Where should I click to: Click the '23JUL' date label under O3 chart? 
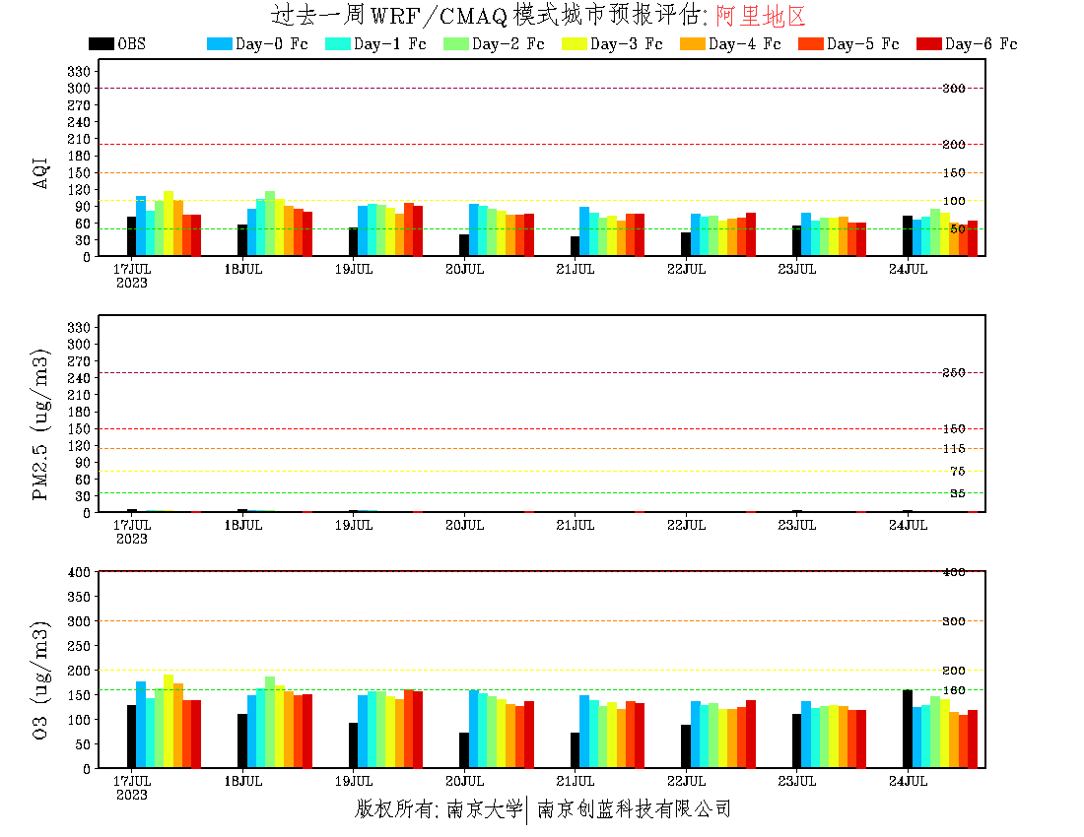pyautogui.click(x=797, y=781)
